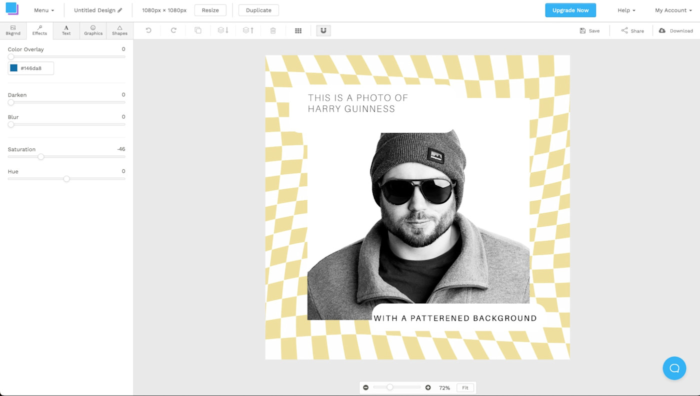Click the Darken slider handle

11,102
